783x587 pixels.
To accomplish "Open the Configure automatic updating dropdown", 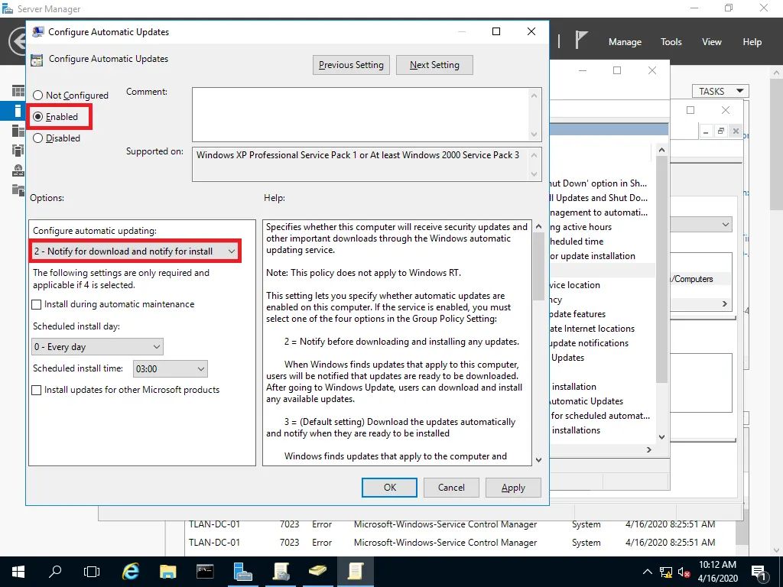I will 135,251.
